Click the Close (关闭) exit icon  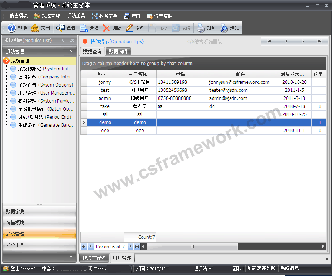[x=35, y=28]
